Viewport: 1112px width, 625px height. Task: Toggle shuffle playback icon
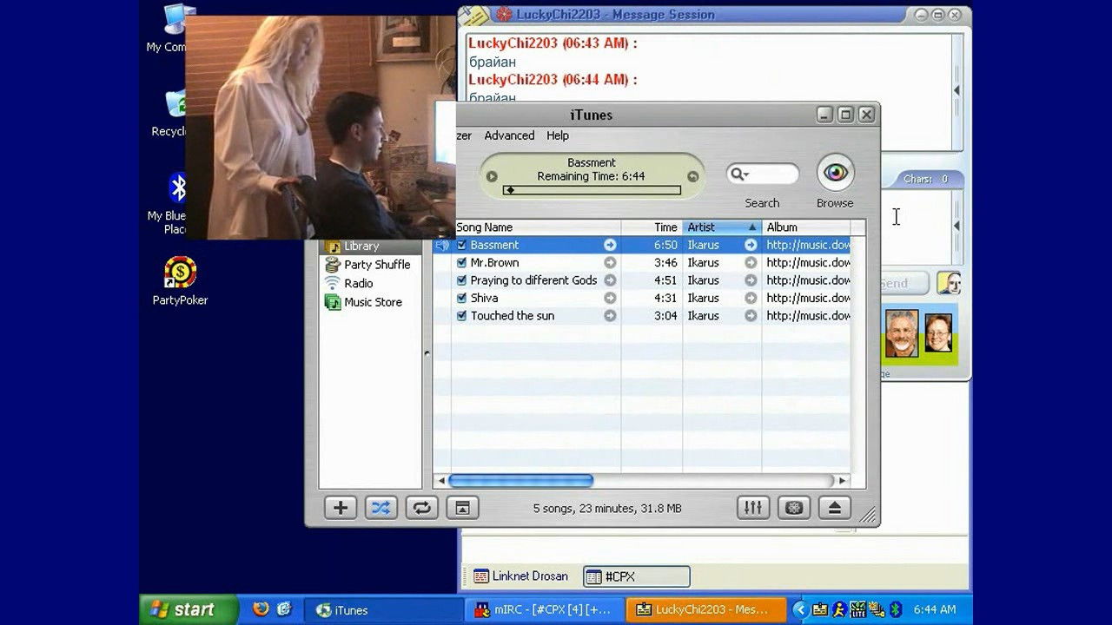381,508
